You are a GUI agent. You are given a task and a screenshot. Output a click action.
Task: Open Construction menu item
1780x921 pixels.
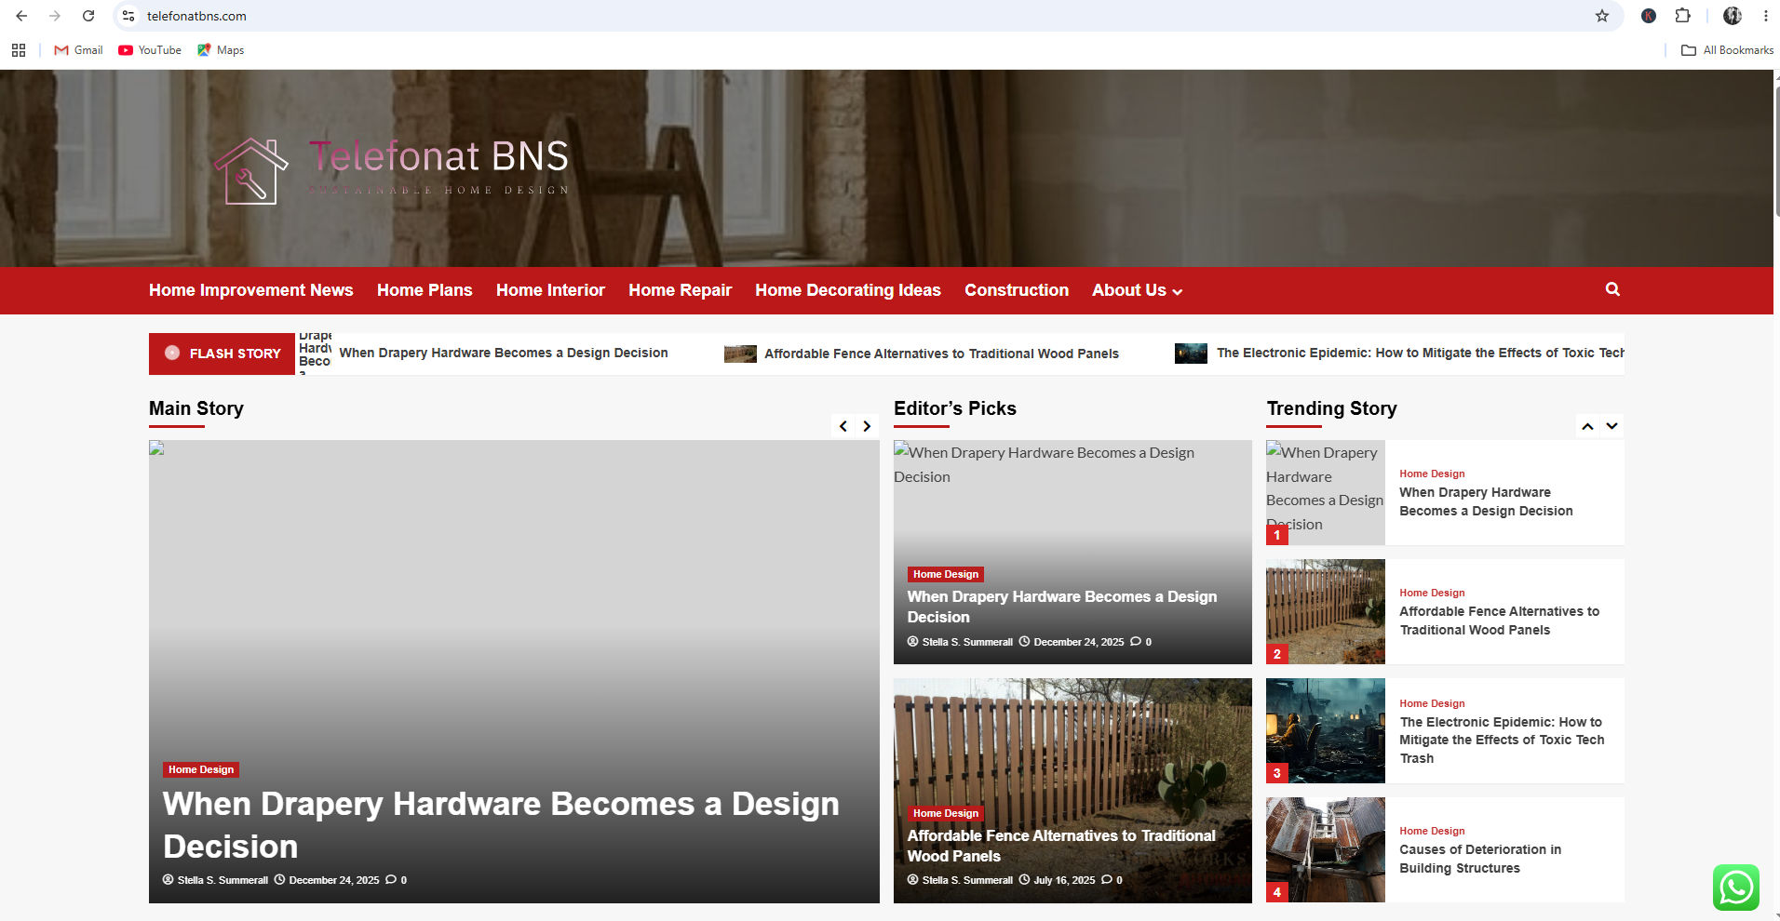pos(1017,290)
